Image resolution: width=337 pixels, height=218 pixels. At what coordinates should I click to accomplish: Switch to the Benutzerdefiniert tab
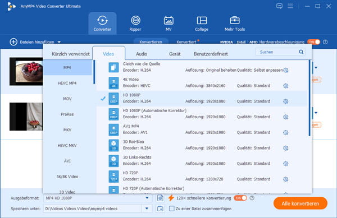211,54
